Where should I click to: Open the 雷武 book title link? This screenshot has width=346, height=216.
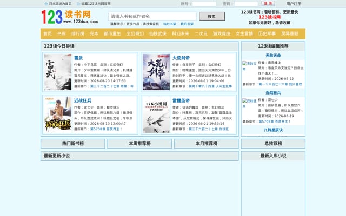pos(78,58)
